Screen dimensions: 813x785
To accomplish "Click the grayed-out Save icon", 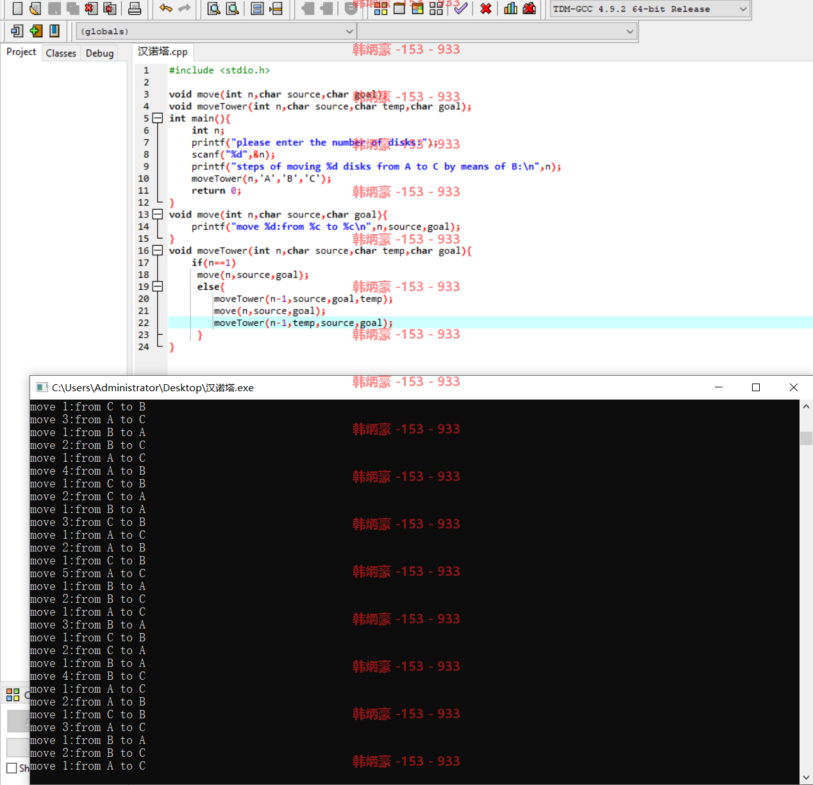I will click(x=54, y=8).
